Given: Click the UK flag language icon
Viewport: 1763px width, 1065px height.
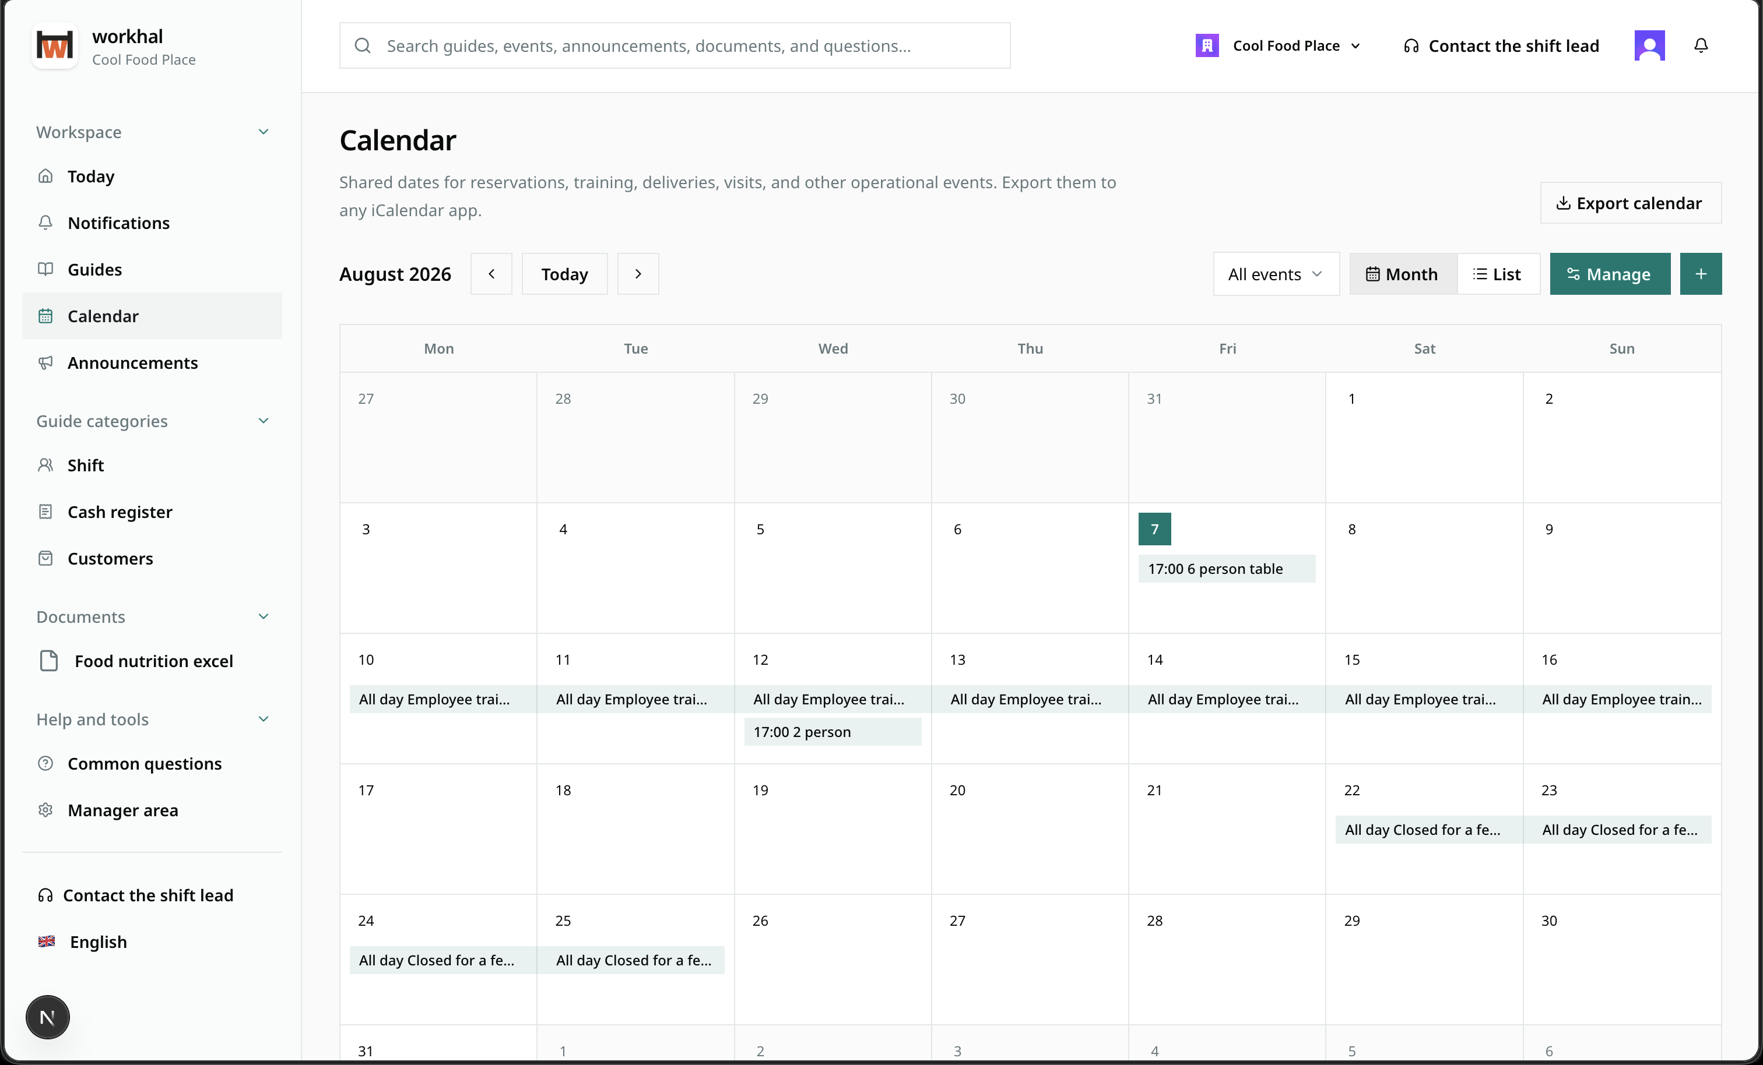Looking at the screenshot, I should [47, 941].
